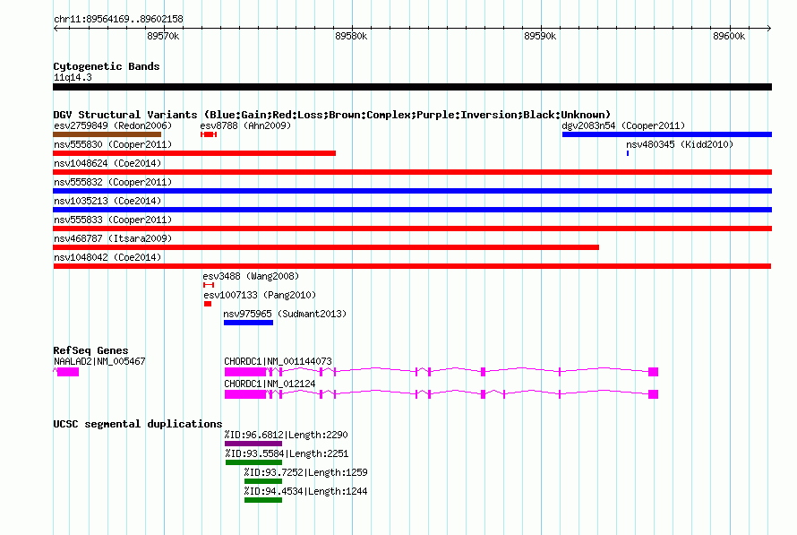
Task: Click the chr11:89564169..89602158 coordinate label
Action: point(118,20)
